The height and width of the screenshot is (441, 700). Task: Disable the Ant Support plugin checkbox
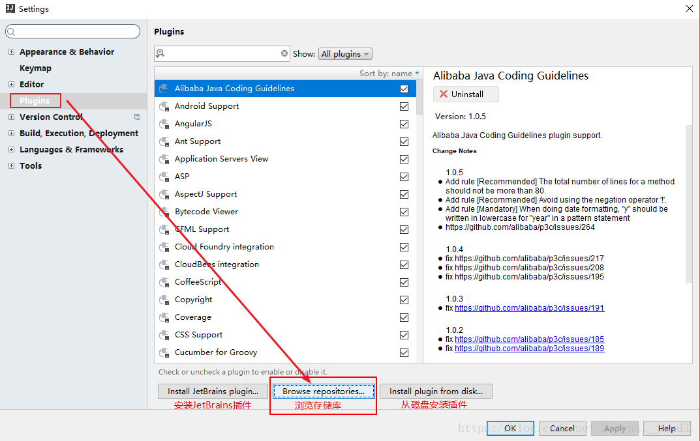coord(404,142)
